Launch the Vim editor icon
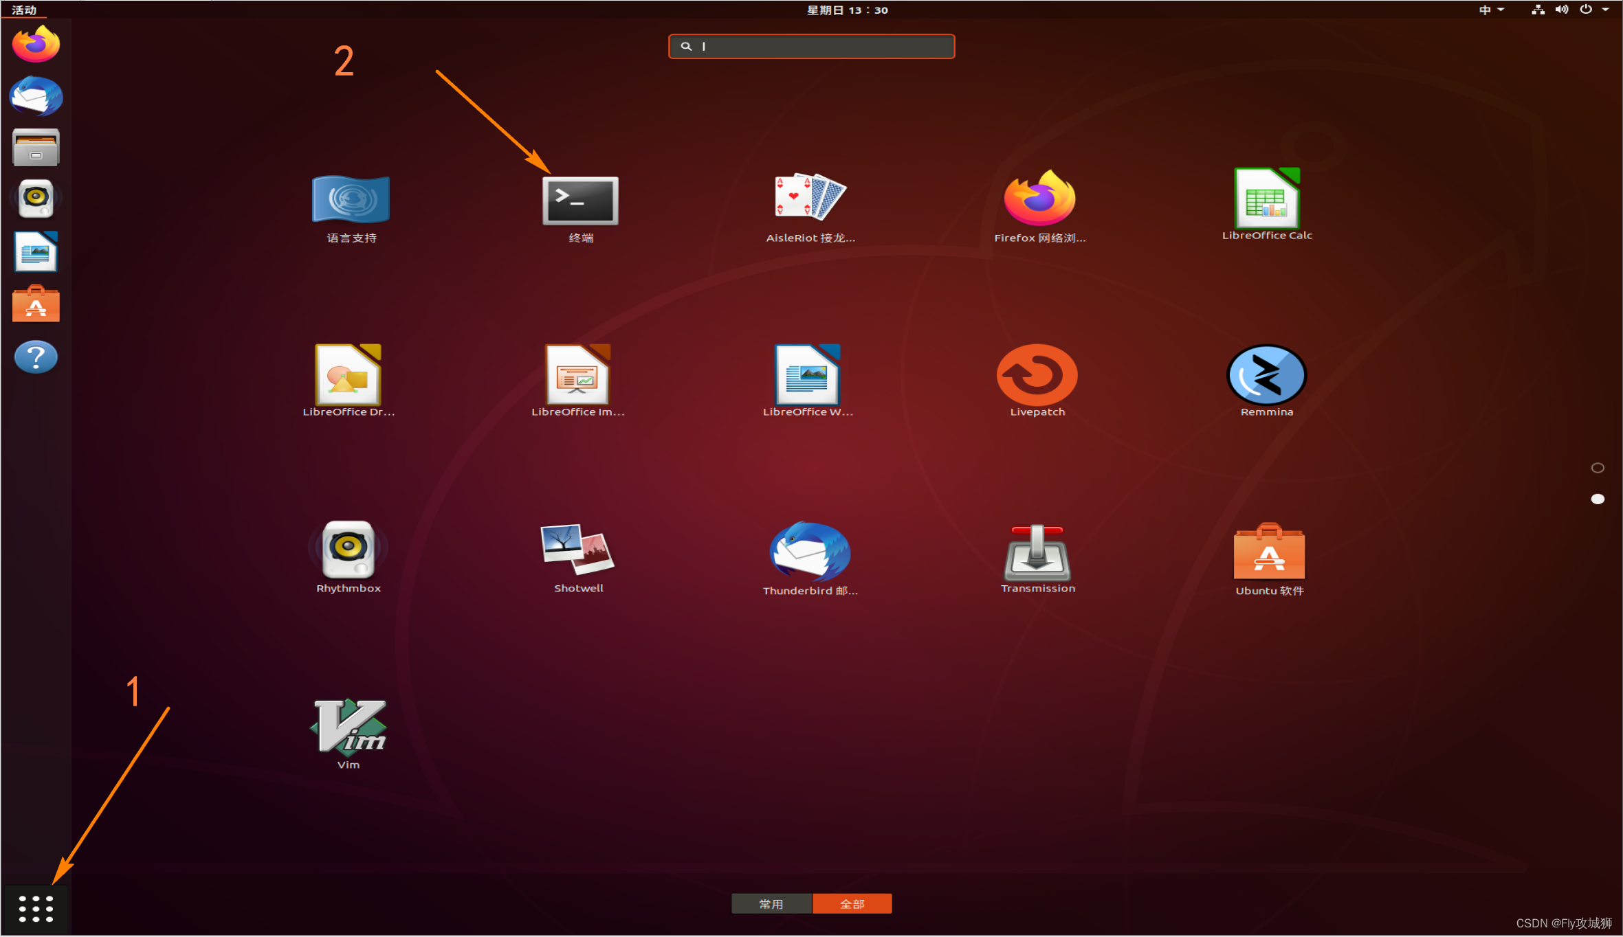This screenshot has height=937, width=1623. click(x=349, y=727)
